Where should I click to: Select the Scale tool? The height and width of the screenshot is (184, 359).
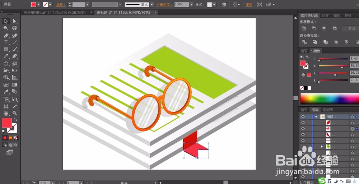(x=15, y=64)
